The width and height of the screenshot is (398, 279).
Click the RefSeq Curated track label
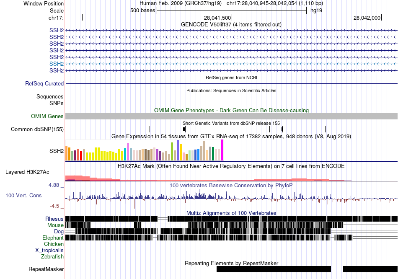(x=44, y=83)
